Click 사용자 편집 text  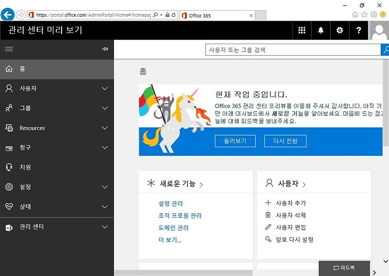291,227
